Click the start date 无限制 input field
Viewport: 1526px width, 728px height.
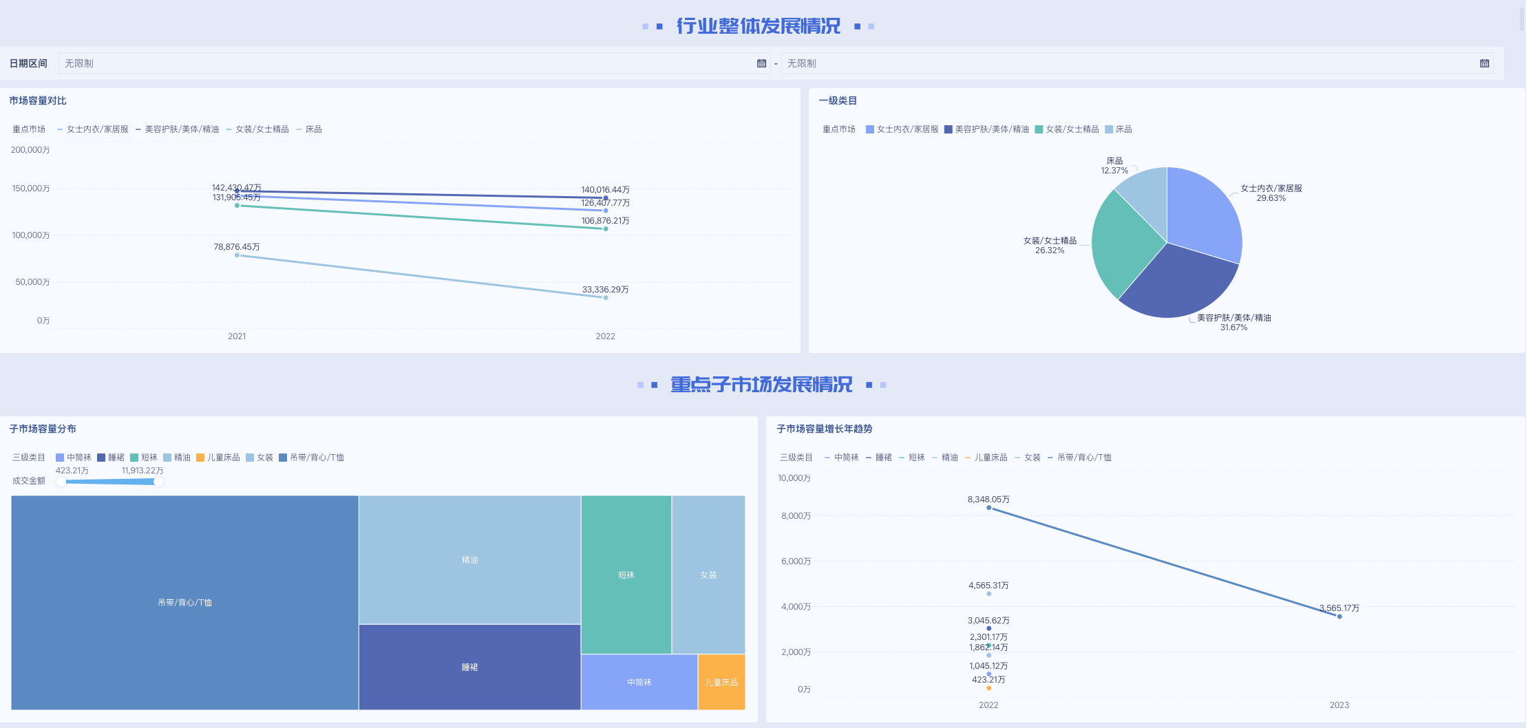[x=406, y=63]
